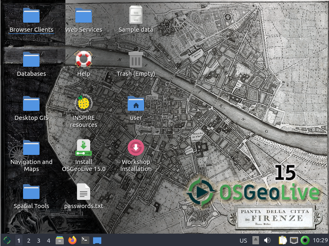This screenshot has width=329, height=246.
Task: Launch Firefox from the taskbar
Action: pos(72,240)
